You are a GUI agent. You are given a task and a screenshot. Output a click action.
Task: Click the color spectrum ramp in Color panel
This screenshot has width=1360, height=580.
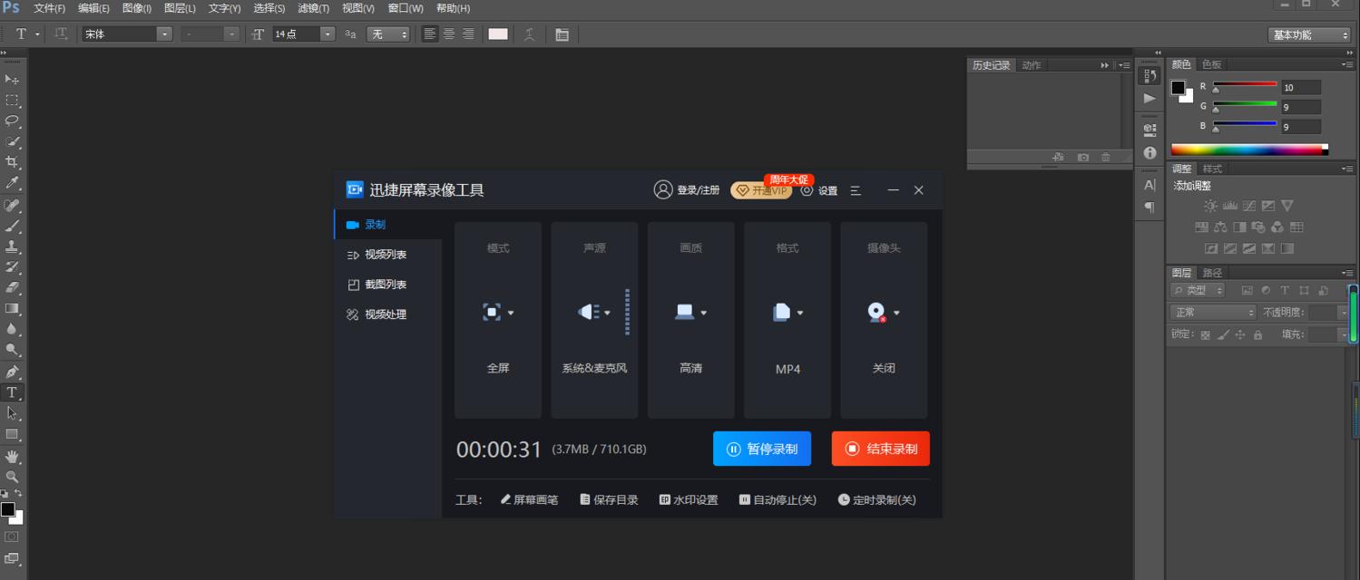(1249, 150)
